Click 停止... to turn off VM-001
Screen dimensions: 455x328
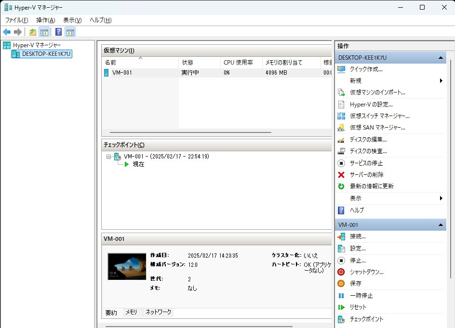pos(358,261)
